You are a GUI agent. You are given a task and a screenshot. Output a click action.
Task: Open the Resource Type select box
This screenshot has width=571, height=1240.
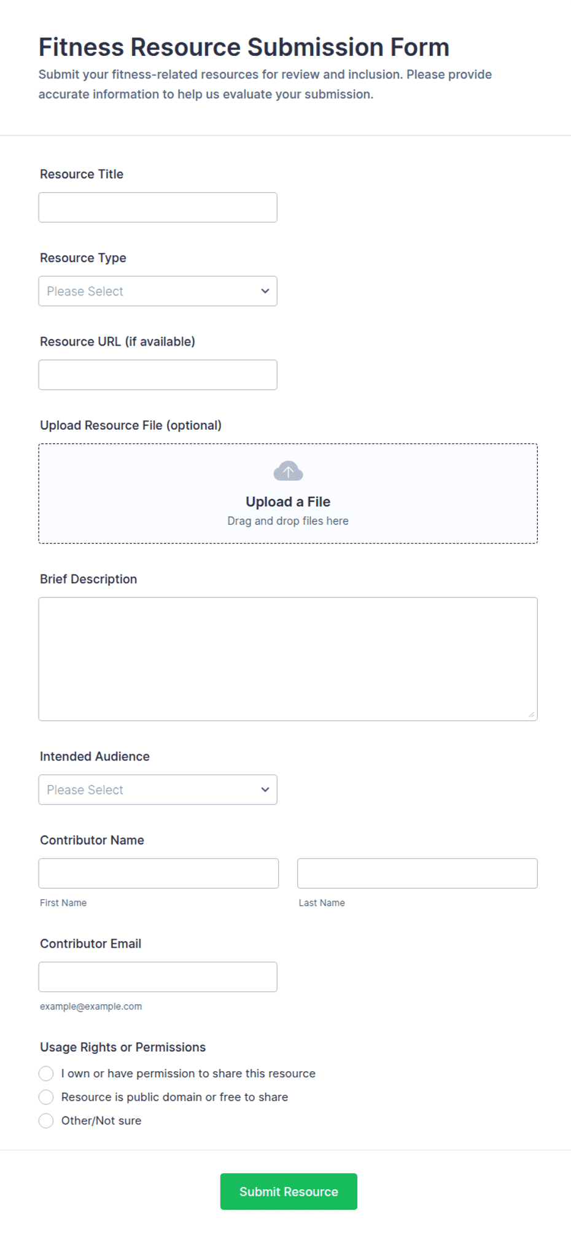pyautogui.click(x=158, y=291)
